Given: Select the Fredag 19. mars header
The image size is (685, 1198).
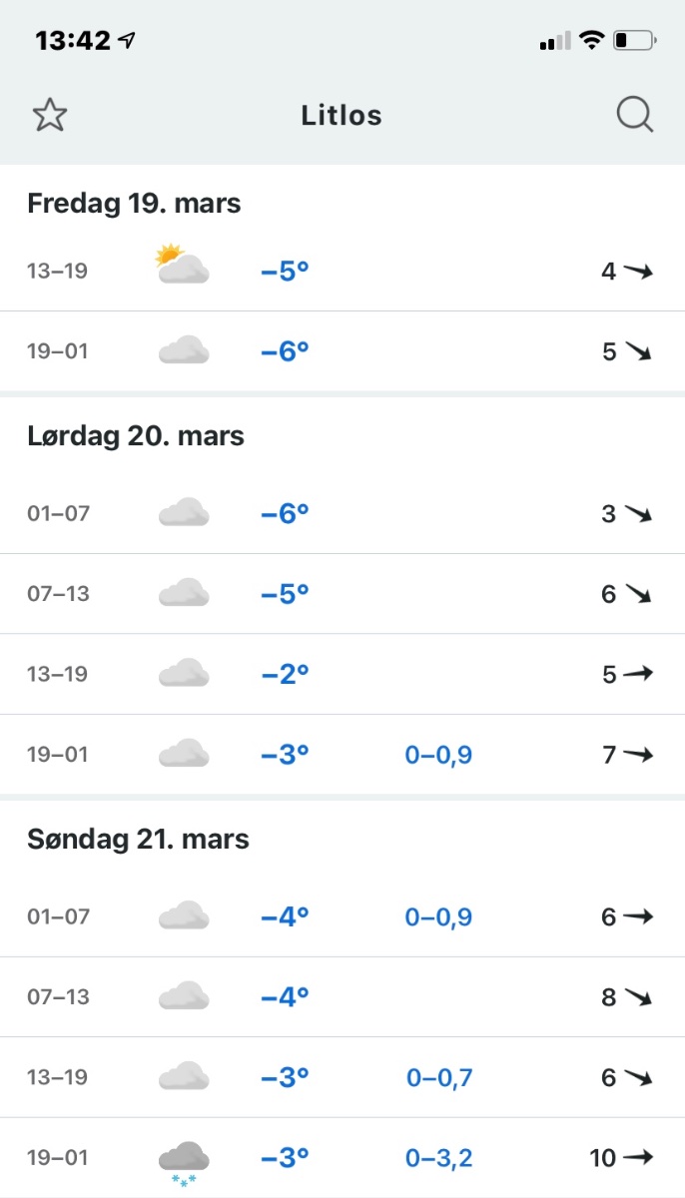Looking at the screenshot, I should coord(135,204).
